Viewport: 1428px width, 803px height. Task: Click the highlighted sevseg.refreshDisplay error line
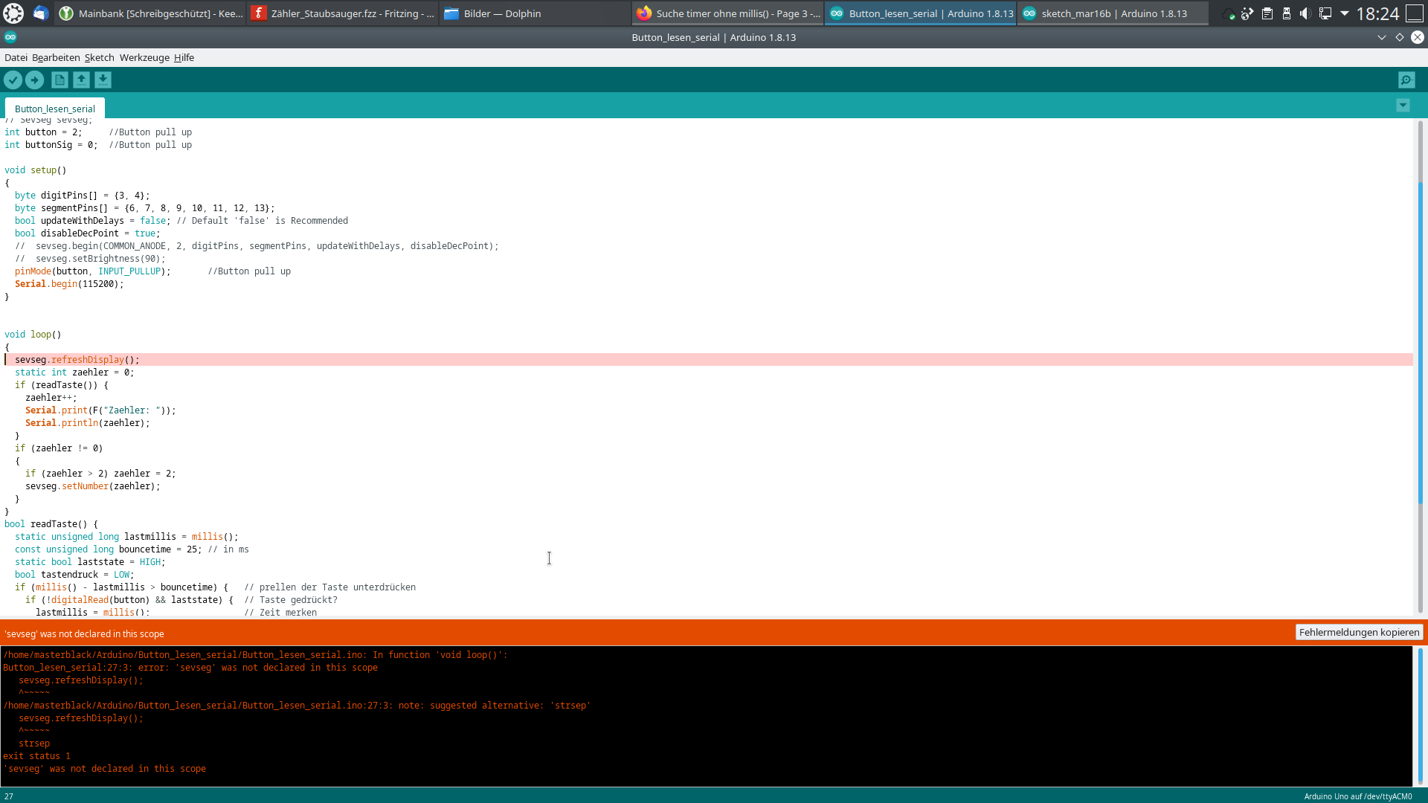77,360
